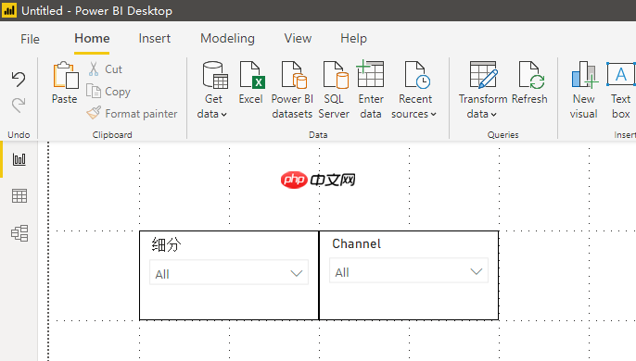Screen dimensions: 636x361
Task: Open the View ribbon tab
Action: click(x=298, y=39)
